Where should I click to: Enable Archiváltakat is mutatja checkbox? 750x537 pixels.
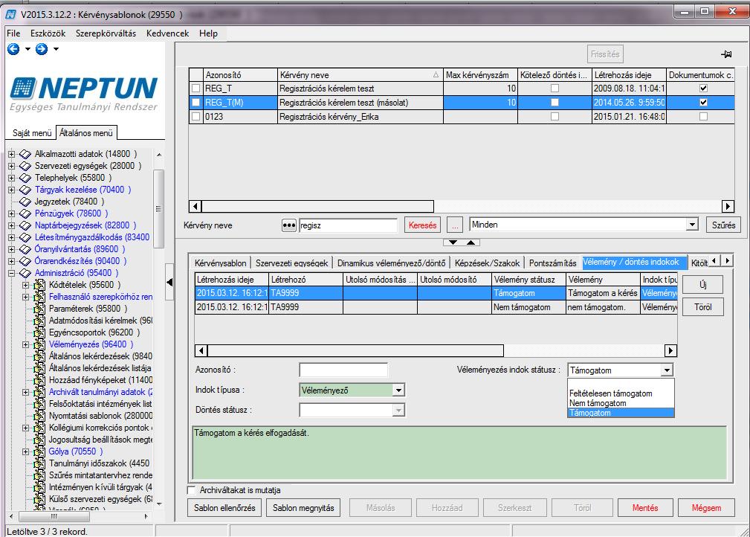[x=192, y=490]
